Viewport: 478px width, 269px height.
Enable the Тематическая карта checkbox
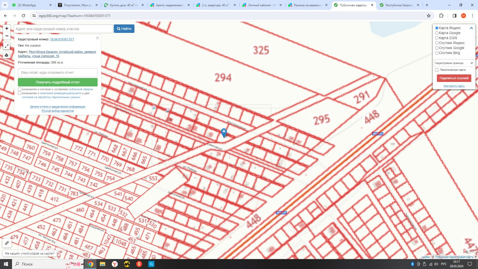(x=437, y=70)
